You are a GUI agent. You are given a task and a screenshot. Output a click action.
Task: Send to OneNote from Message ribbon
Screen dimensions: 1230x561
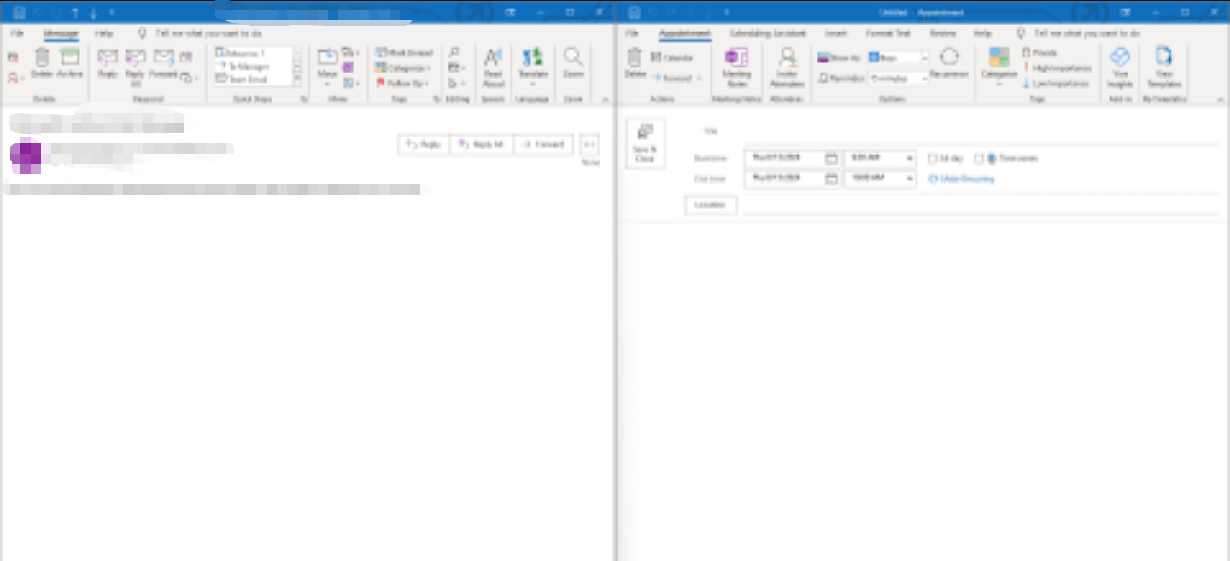pyautogui.click(x=348, y=67)
